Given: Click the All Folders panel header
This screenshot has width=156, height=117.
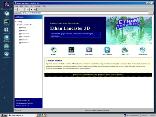Looking at the screenshot, I should [28, 17].
